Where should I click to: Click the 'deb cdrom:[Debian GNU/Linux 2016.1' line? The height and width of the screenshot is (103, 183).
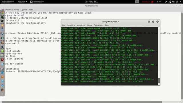point(31,33)
